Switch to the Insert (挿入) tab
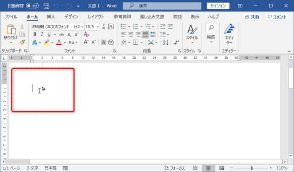This screenshot has height=172, width=294. coord(51,17)
